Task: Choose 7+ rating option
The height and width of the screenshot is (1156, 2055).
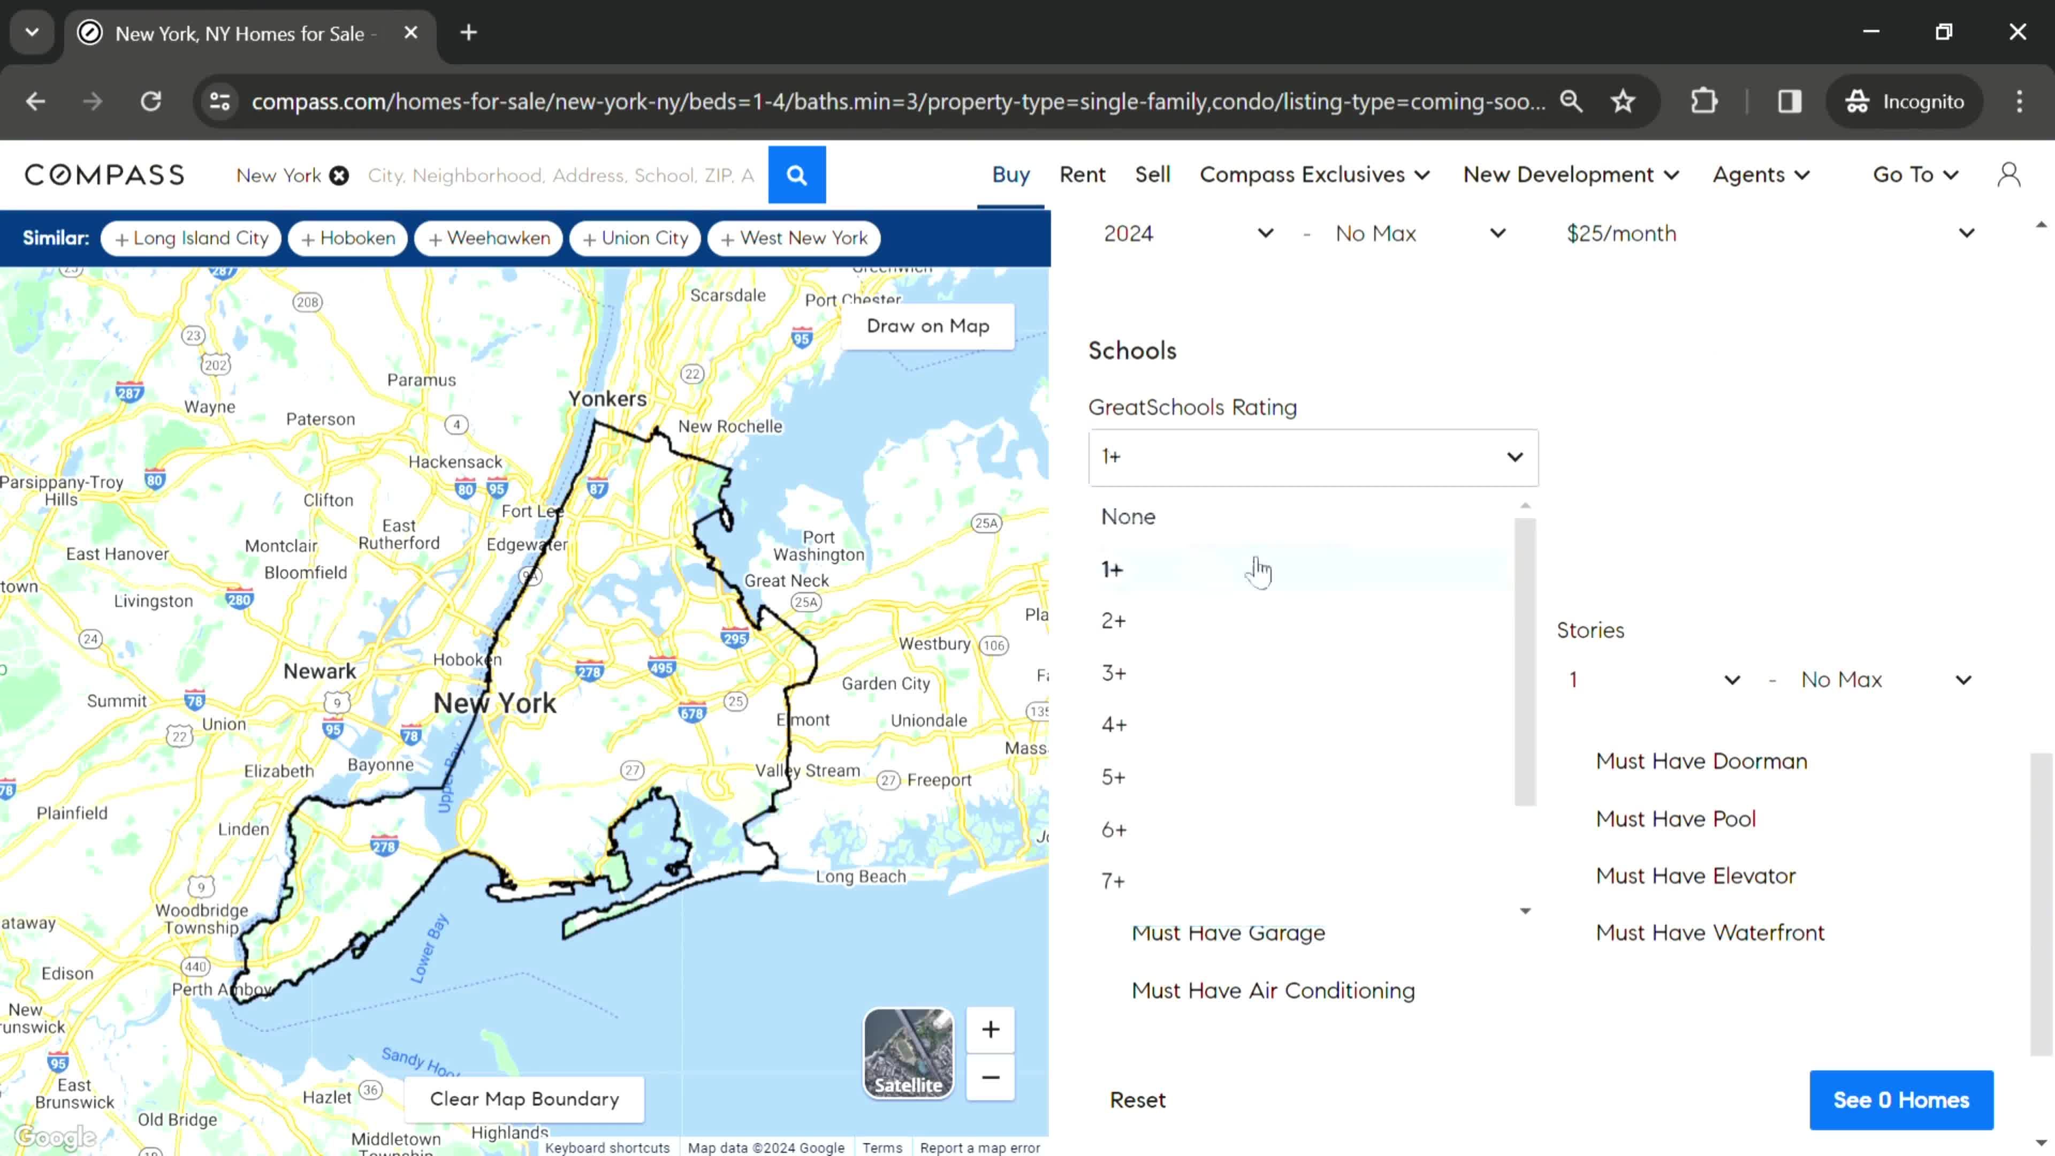Action: [x=1302, y=881]
